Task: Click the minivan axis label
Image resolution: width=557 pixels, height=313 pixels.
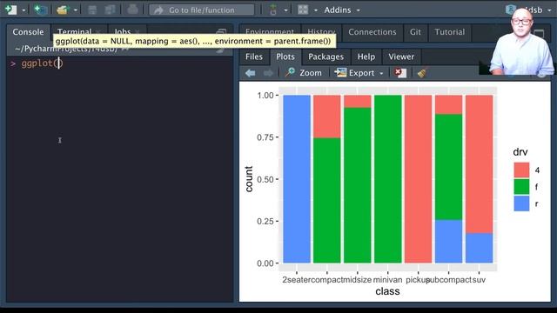Action: point(387,280)
